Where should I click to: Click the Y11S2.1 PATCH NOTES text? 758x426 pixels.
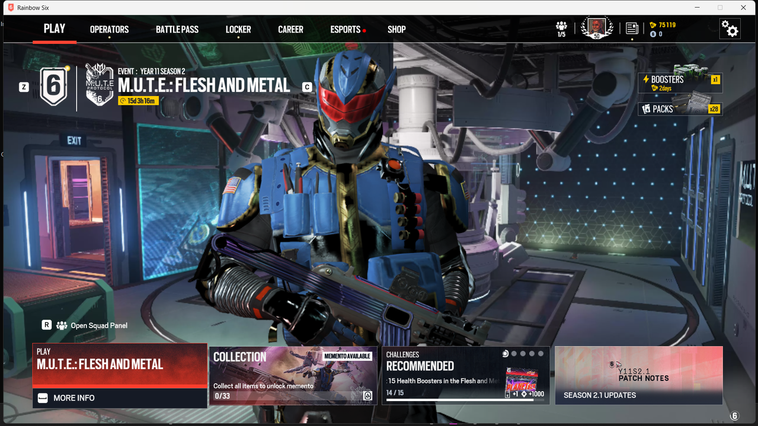pos(644,374)
